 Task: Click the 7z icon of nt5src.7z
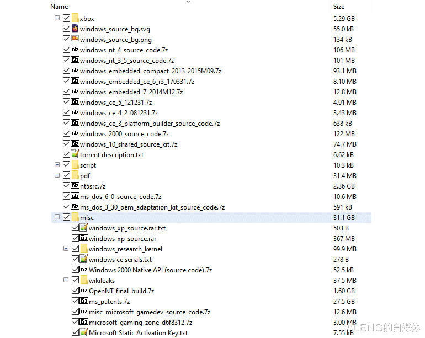tap(75, 186)
